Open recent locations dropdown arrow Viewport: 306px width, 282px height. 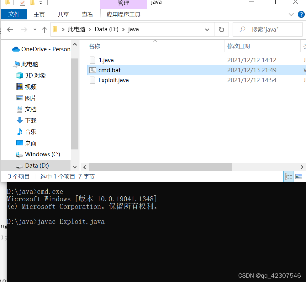pyautogui.click(x=35, y=30)
